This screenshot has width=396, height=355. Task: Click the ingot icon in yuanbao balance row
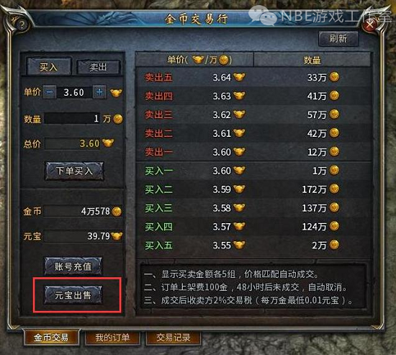pyautogui.click(x=117, y=236)
